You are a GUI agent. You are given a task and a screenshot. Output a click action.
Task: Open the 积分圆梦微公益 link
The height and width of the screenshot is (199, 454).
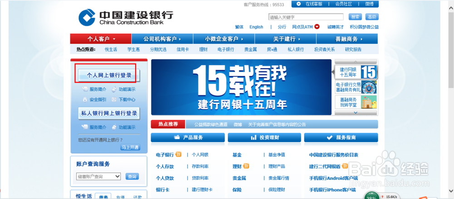364,27
